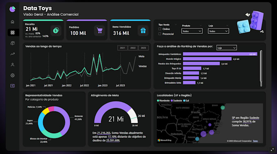The height and width of the screenshot is (154, 277).
Task: Click the shopping cart Pedidos icon
Action: pos(100,30)
